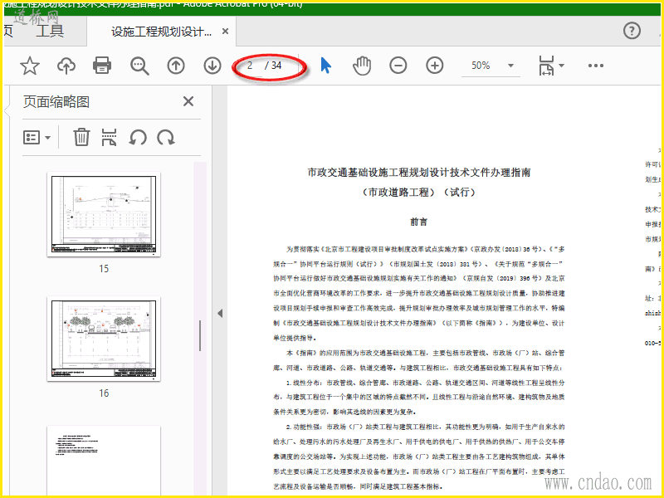Select the 设施工程规划设计 document tab
The image size is (664, 498).
(x=161, y=32)
